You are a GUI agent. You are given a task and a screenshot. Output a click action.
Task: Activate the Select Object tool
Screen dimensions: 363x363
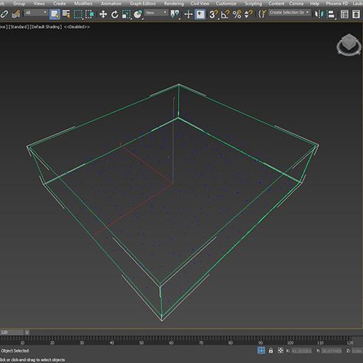tap(54, 15)
